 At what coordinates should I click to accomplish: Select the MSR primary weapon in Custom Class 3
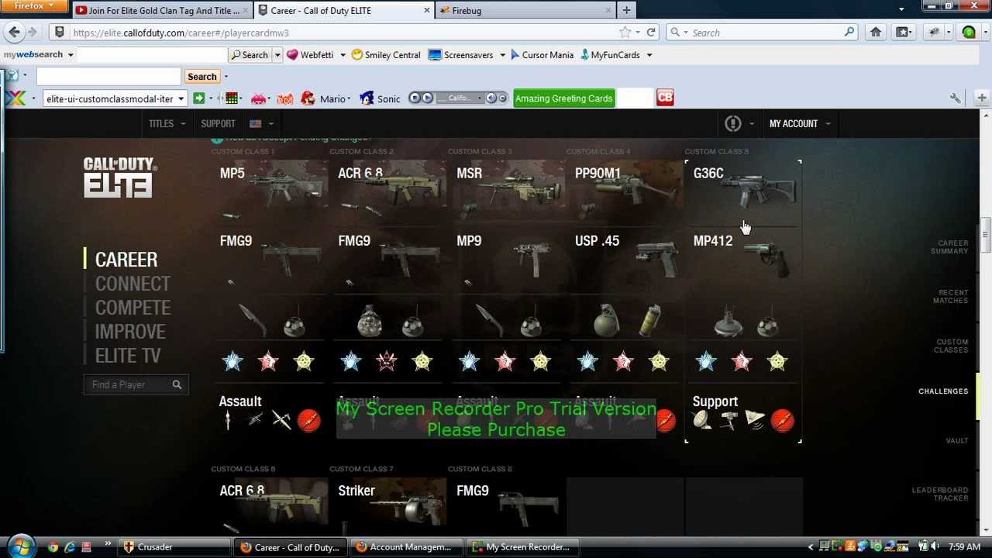tap(507, 188)
